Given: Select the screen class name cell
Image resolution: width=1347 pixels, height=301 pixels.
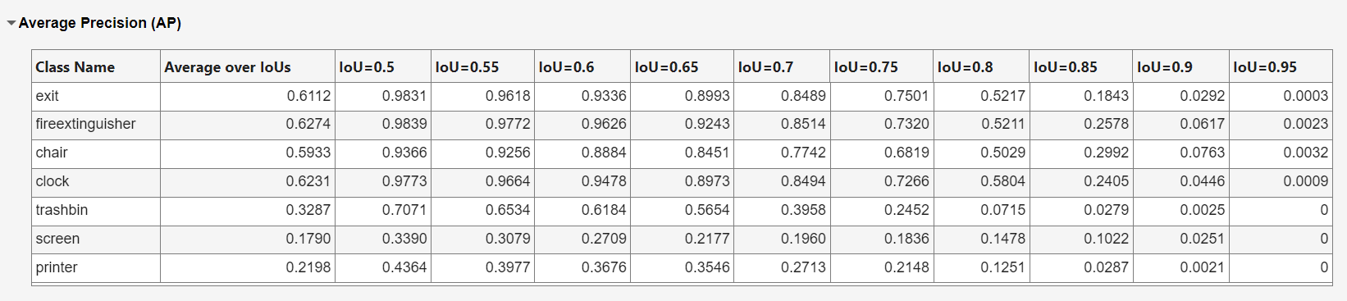Looking at the screenshot, I should 96,239.
